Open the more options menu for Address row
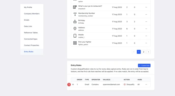The width and height of the screenshot is (175, 96). pyautogui.click(x=146, y=29)
